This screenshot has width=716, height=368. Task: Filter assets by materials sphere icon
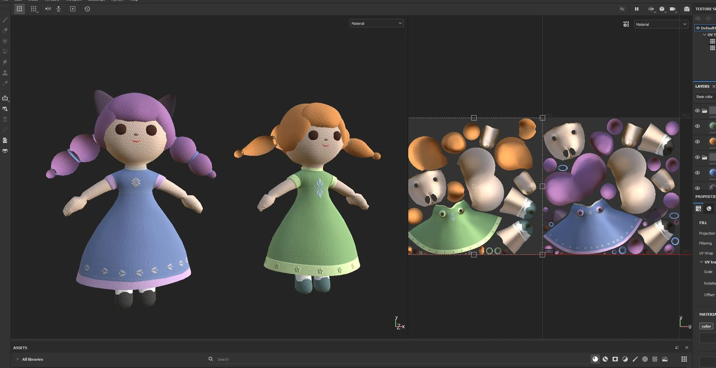[595, 359]
